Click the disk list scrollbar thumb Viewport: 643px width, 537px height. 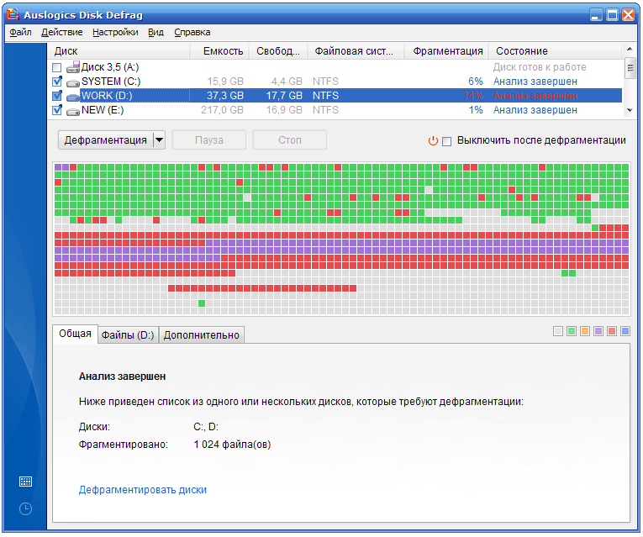pyautogui.click(x=630, y=68)
